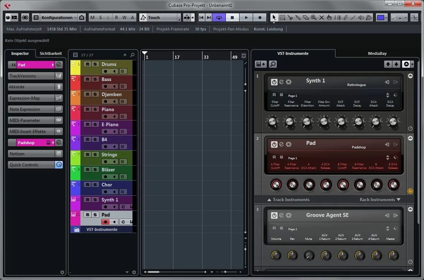Viewport: 424px width, 280px height.
Task: Click the Synth 1 Filter Cutoff knob
Action: coord(272,122)
